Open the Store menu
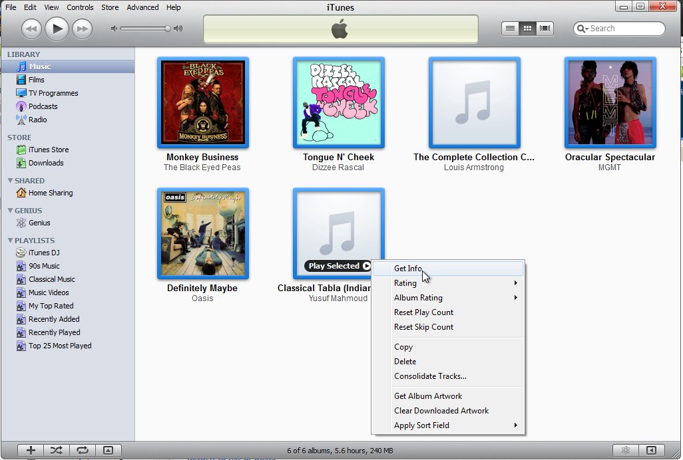The height and width of the screenshot is (460, 683). click(110, 7)
